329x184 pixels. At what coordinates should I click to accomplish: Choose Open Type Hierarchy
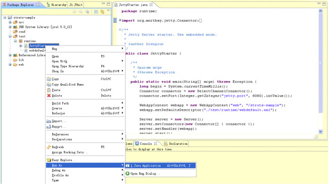(86, 66)
